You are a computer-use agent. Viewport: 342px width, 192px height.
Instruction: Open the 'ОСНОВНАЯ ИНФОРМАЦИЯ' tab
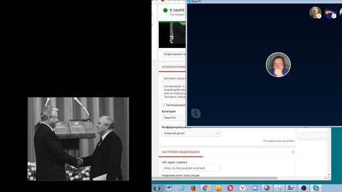(174, 67)
